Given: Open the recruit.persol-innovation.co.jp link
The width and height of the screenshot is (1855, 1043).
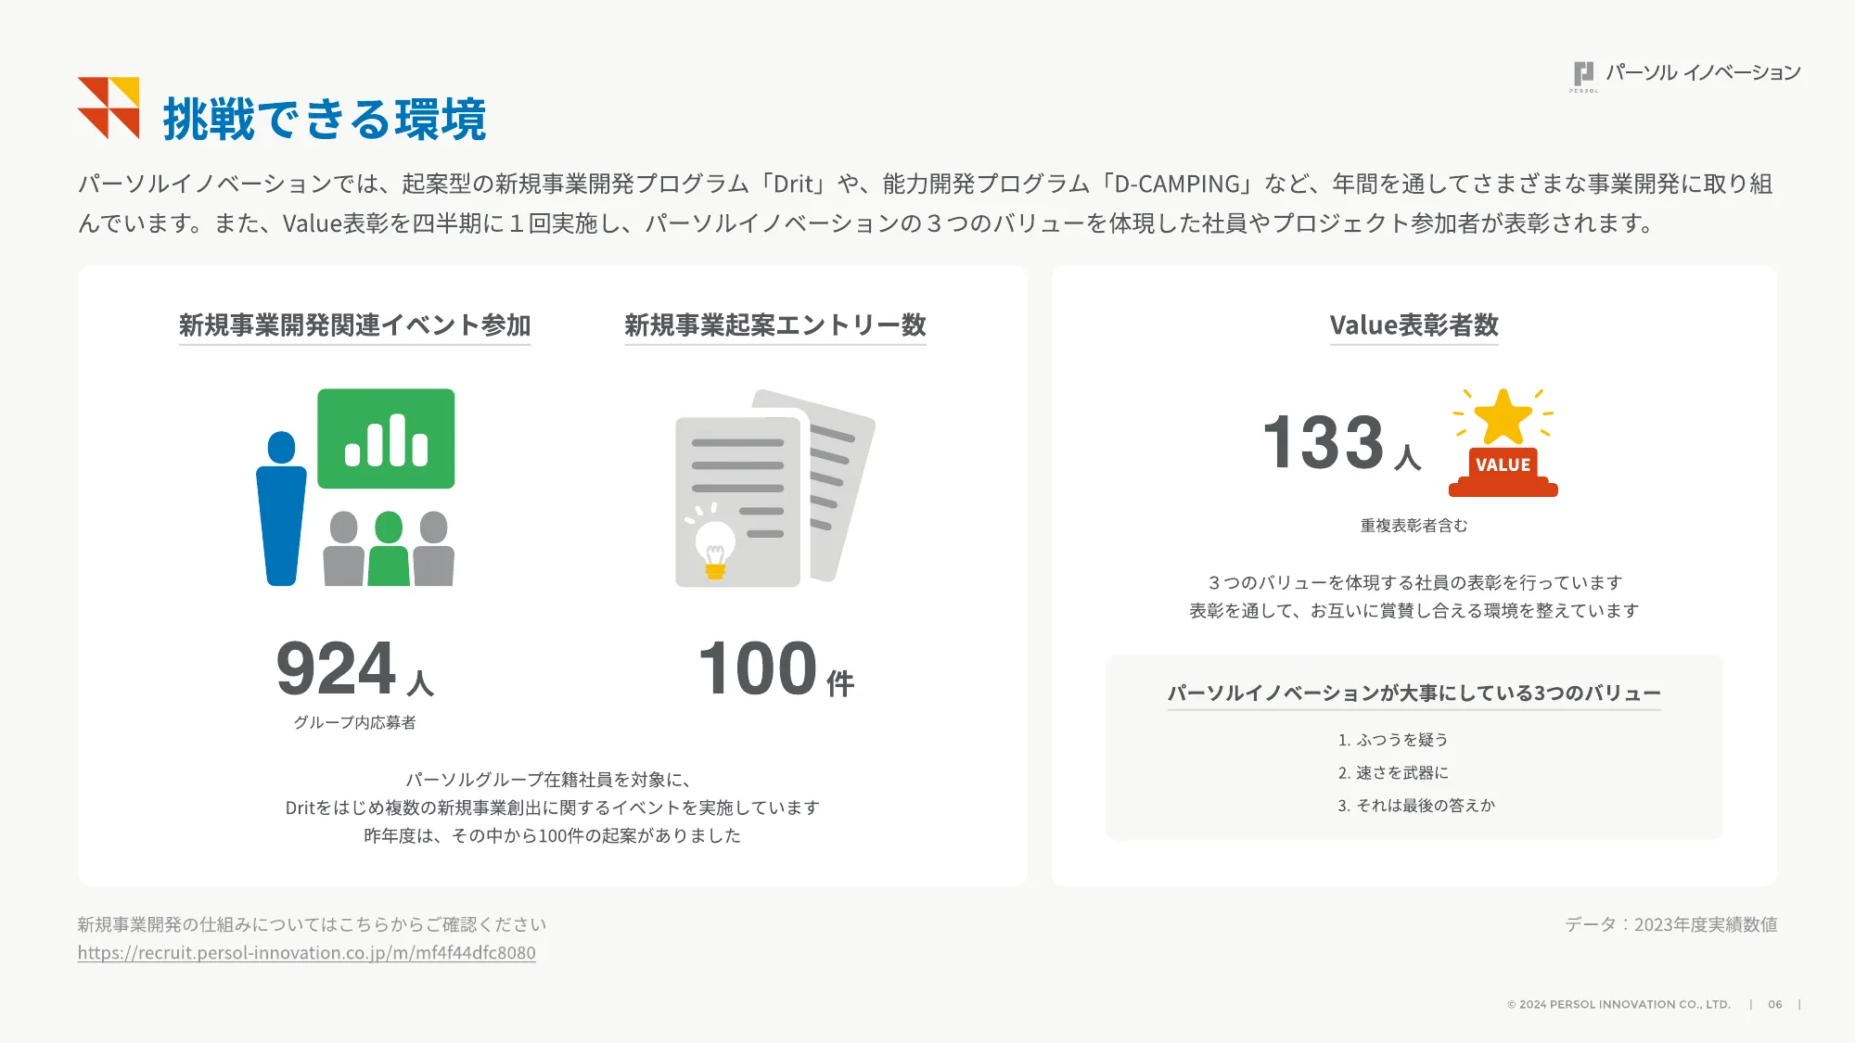Looking at the screenshot, I should (307, 952).
